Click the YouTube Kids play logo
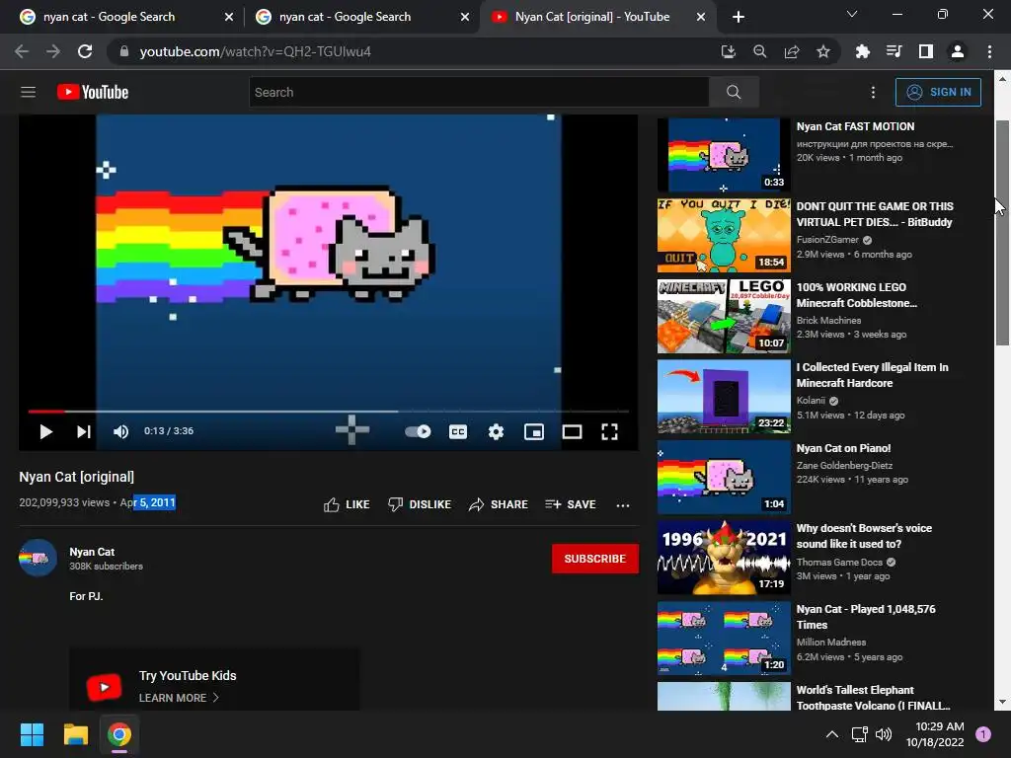1011x758 pixels. (104, 687)
